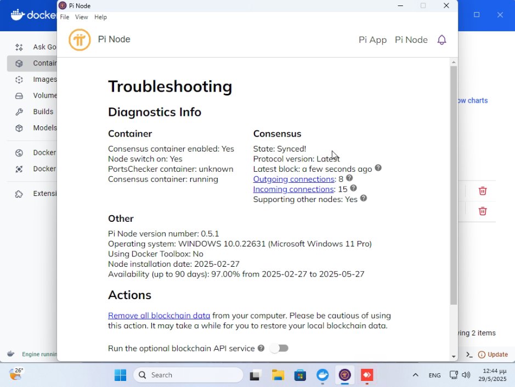Click the vertical scrollbar thumb in Pi Node
This screenshot has height=387, width=515.
point(454,186)
